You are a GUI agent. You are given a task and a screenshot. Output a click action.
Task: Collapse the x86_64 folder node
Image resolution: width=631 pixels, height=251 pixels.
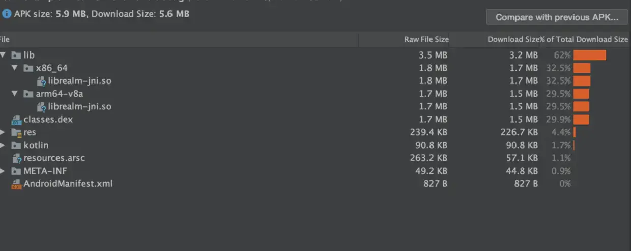15,68
